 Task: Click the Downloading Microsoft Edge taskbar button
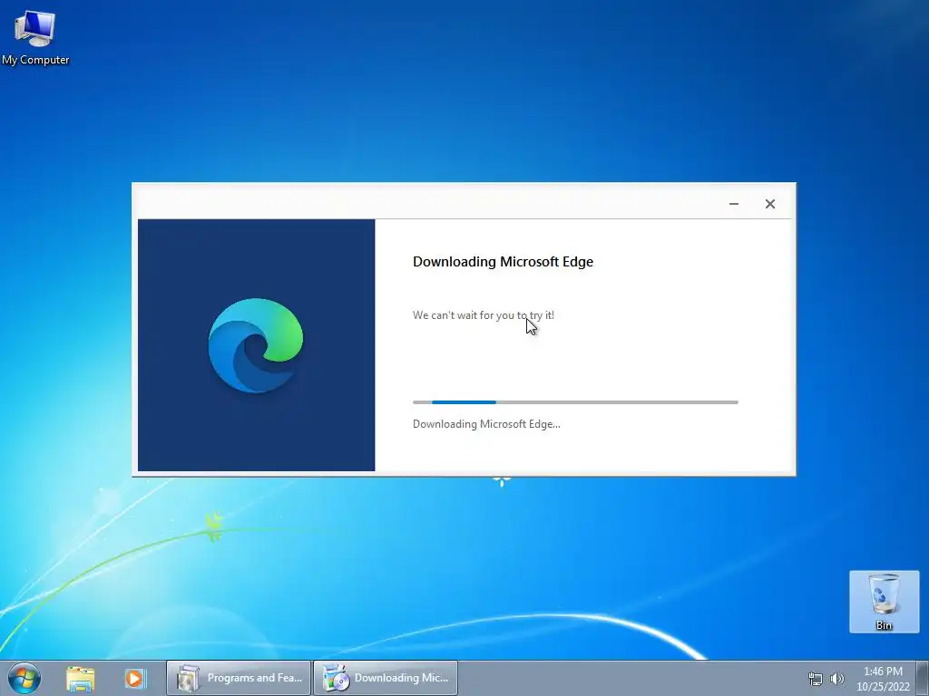386,678
